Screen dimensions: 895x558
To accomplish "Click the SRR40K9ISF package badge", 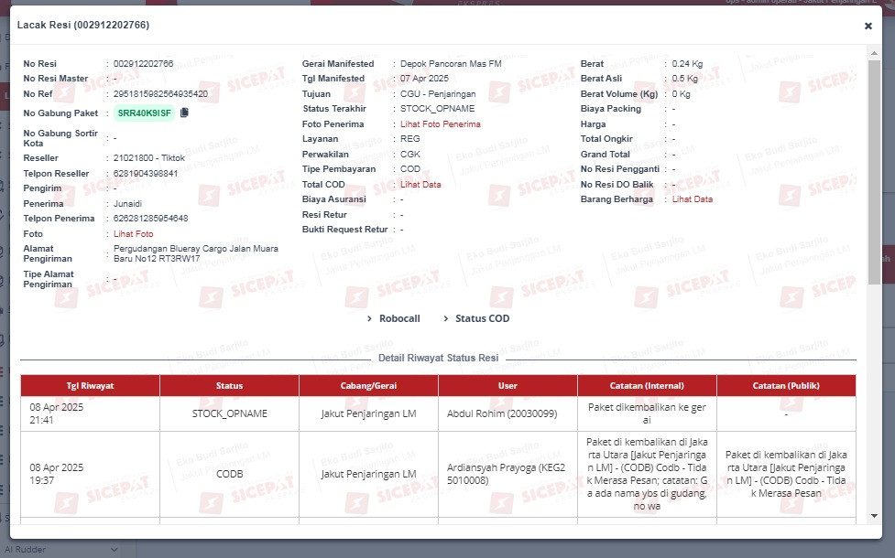I will (x=145, y=113).
